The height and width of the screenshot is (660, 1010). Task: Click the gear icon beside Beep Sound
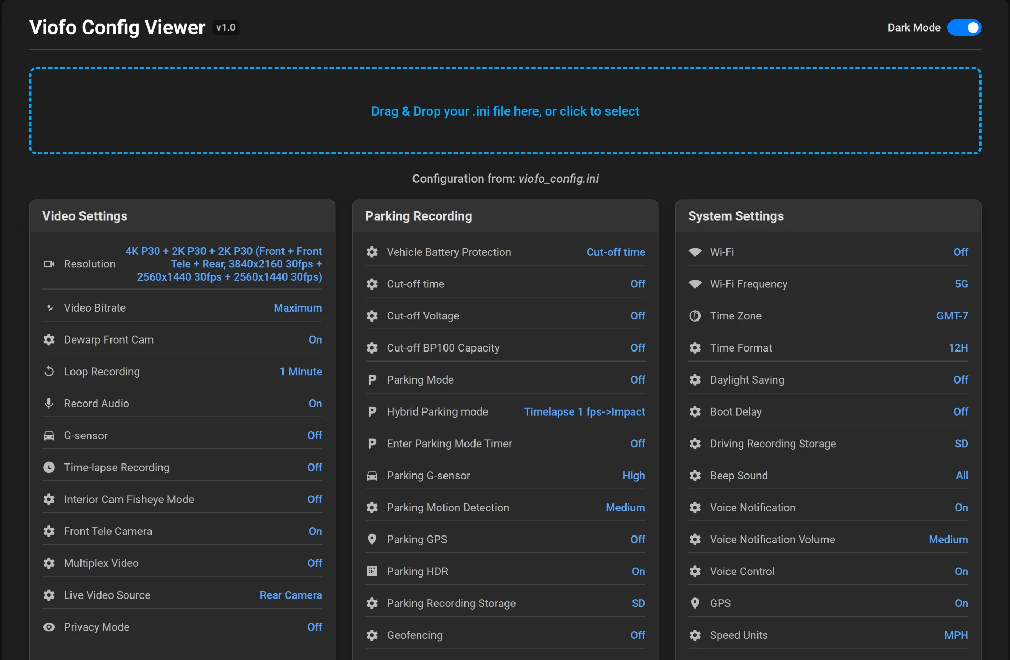[x=695, y=476]
